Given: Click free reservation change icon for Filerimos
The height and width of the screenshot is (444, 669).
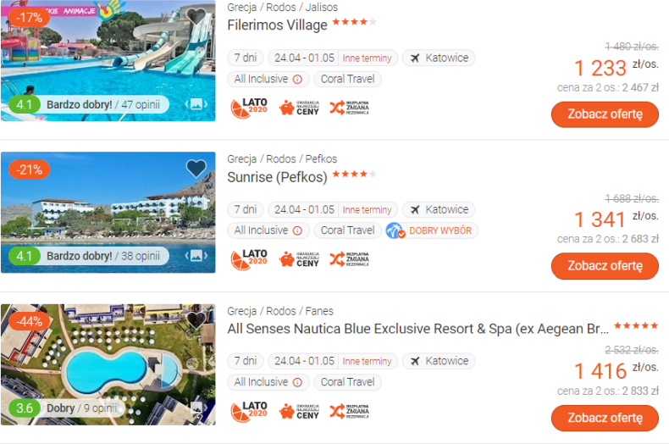Looking at the screenshot, I should coord(350,108).
